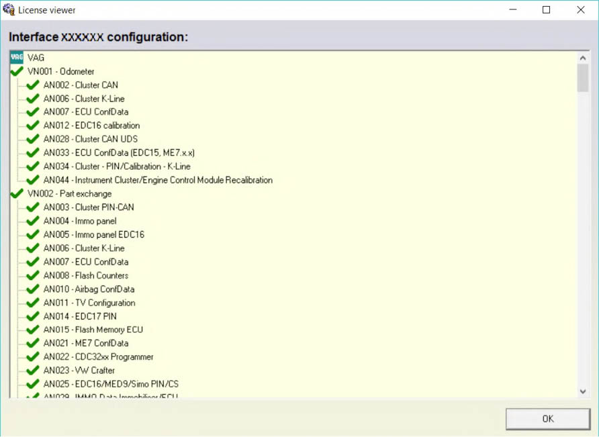This screenshot has height=437, width=599.
Task: Click the checkmark icon next to AN002 - Cluster CAN
Action: tap(32, 85)
